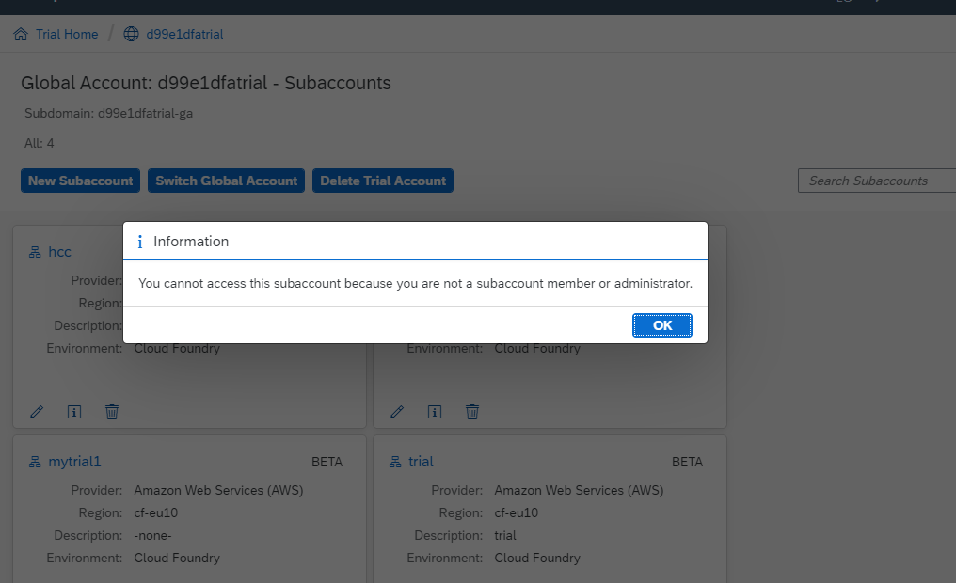Select the edit pencil icon on the hcc tile
The width and height of the screenshot is (956, 583).
click(x=37, y=411)
